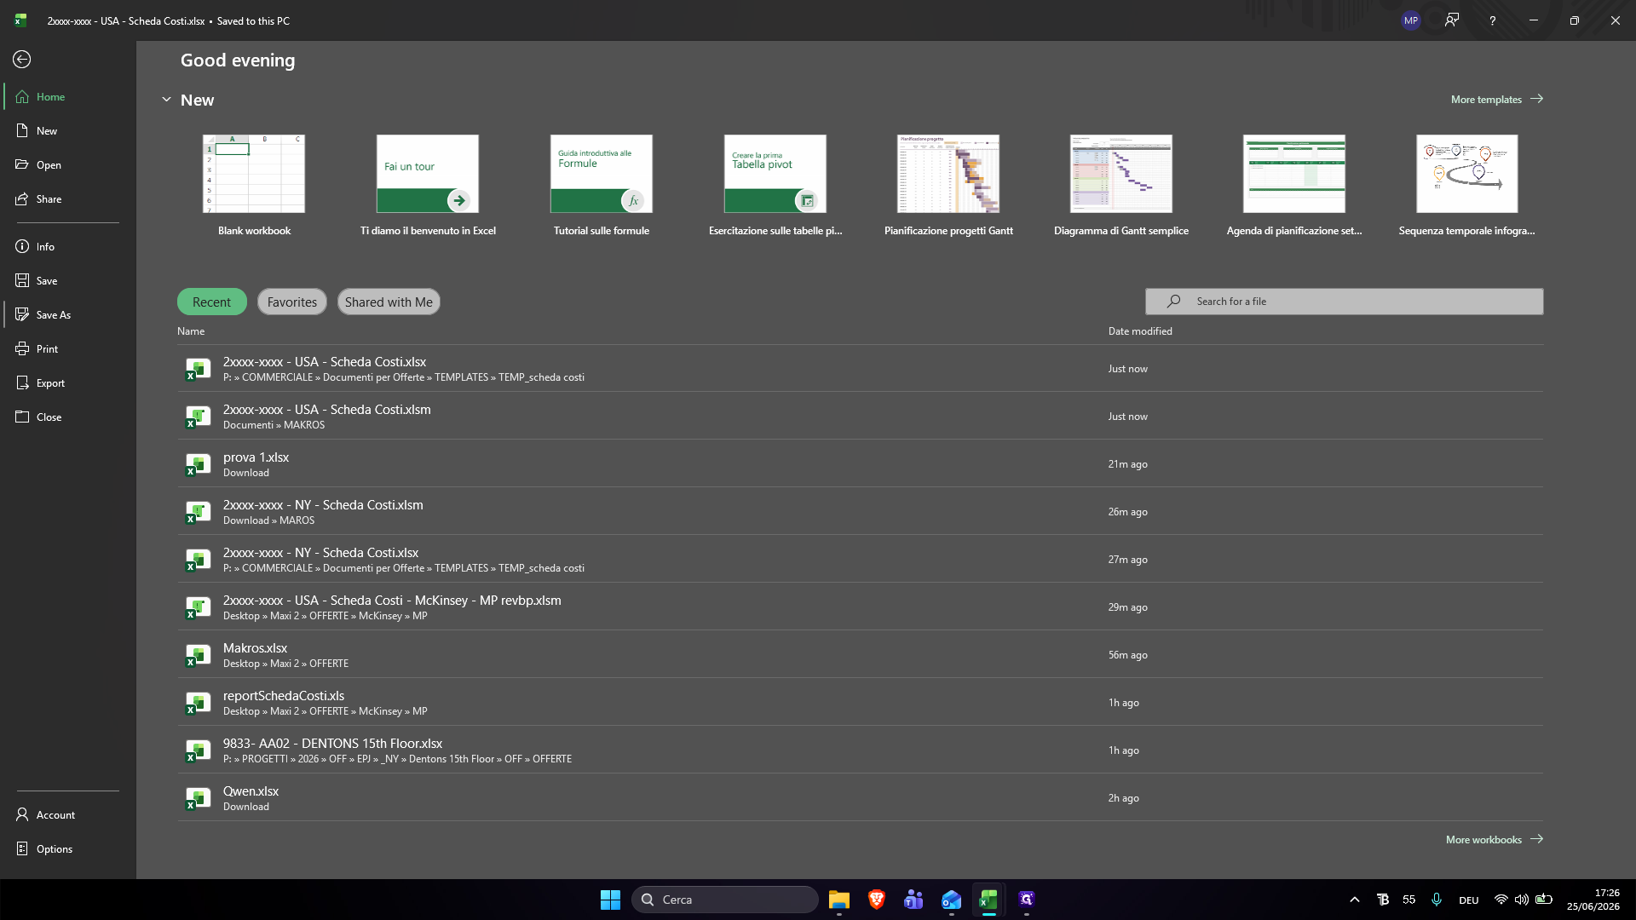Go back using the circular arrow icon
The height and width of the screenshot is (920, 1636).
[x=22, y=60]
